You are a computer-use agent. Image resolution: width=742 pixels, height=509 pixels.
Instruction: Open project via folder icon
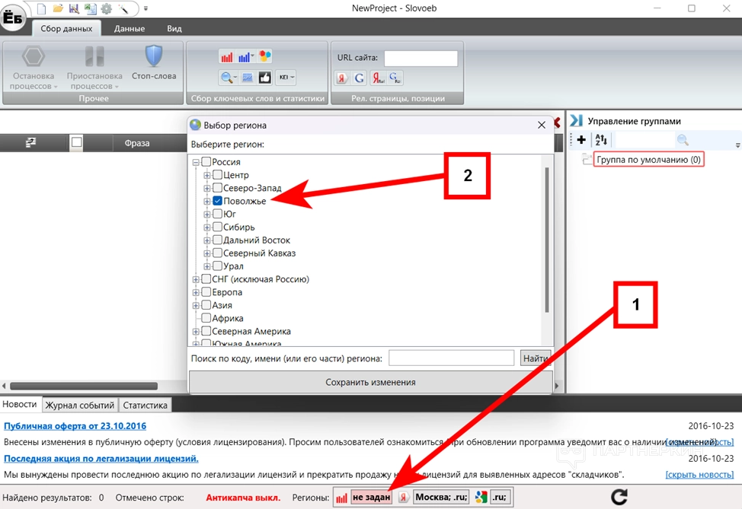pos(58,8)
